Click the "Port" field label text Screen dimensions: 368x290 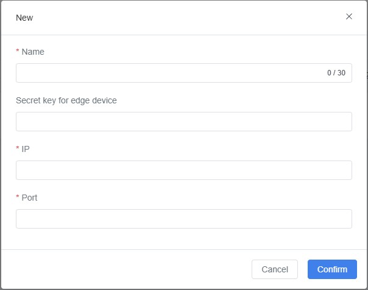(29, 198)
